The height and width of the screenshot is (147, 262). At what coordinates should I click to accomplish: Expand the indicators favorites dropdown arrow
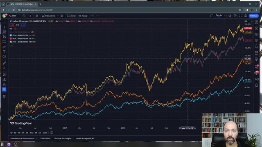tap(58, 16)
